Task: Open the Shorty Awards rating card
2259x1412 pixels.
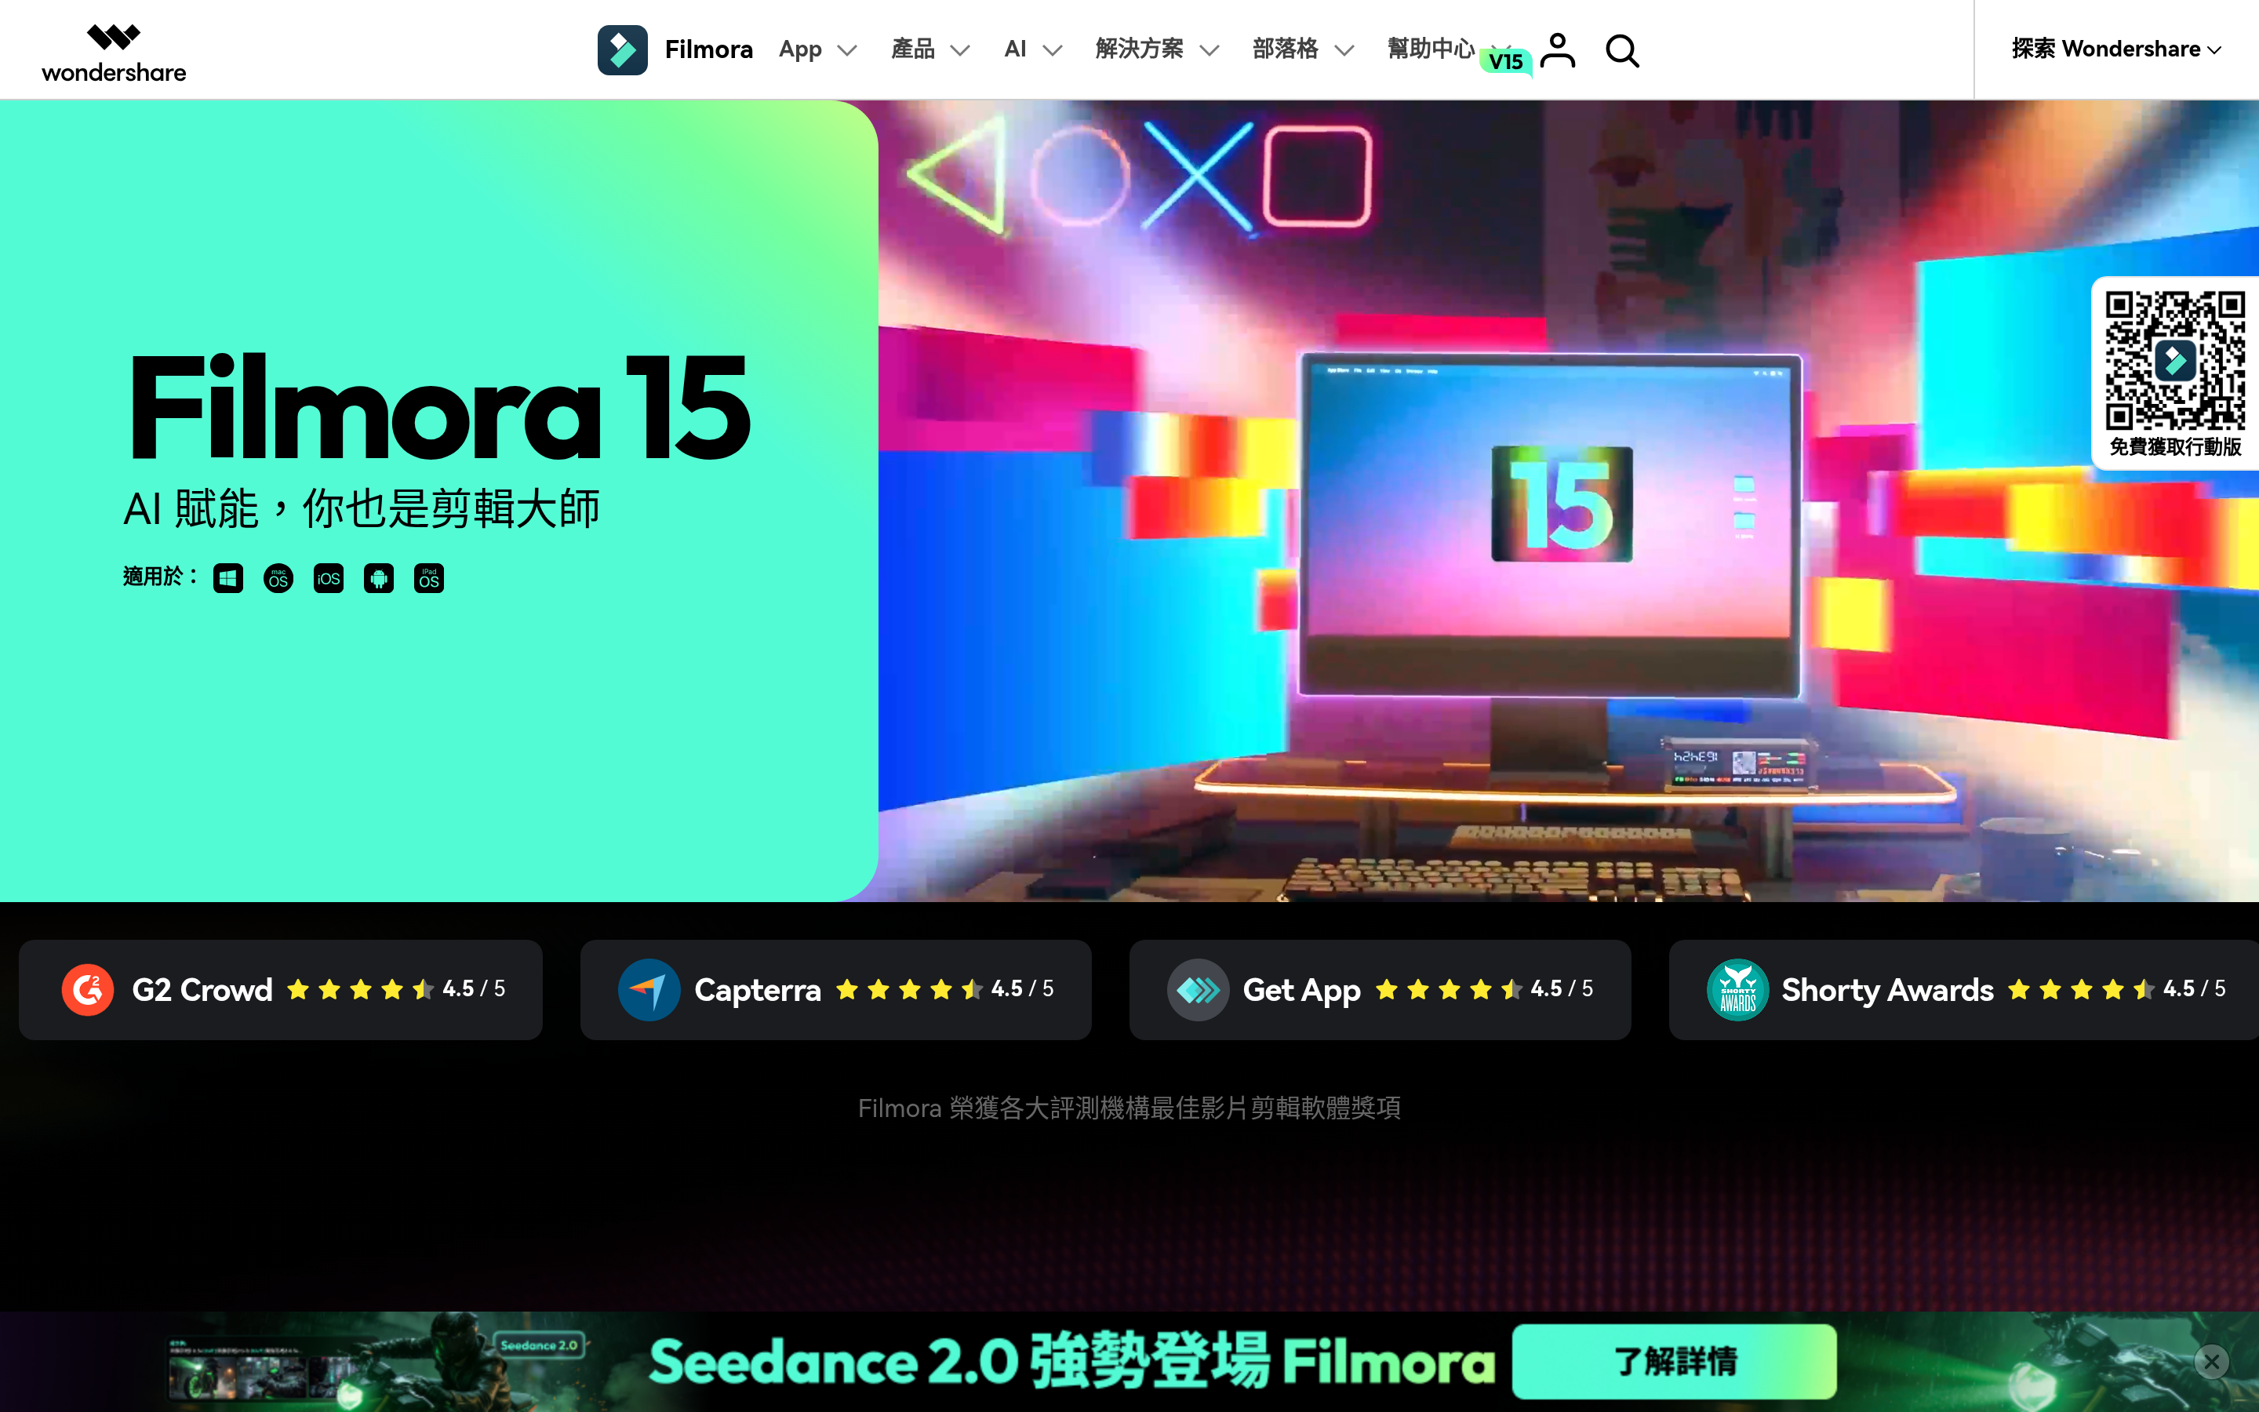Action: pyautogui.click(x=1964, y=990)
